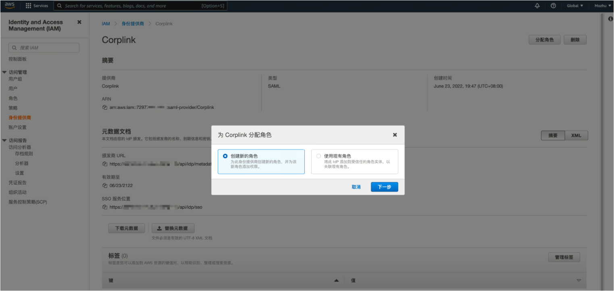Open 账户设置 in sidebar
Viewport: 614px width, 291px height.
[17, 127]
